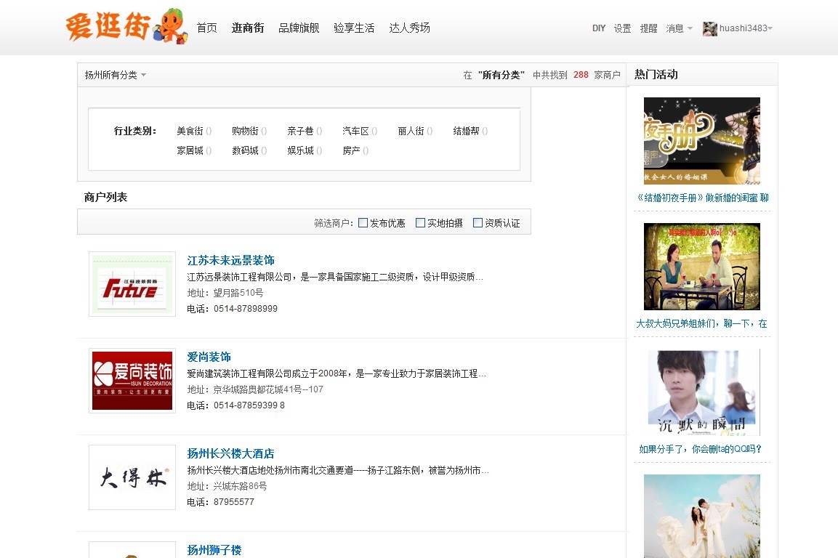This screenshot has width=838, height=558.
Task: Enable the 资质认证 filter checkbox
Action: pyautogui.click(x=478, y=223)
